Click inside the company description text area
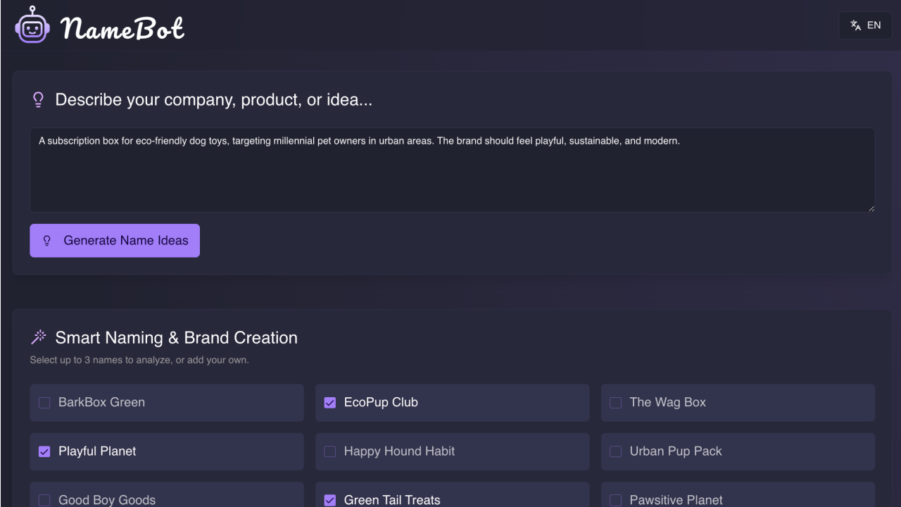The image size is (901, 507). [x=452, y=170]
